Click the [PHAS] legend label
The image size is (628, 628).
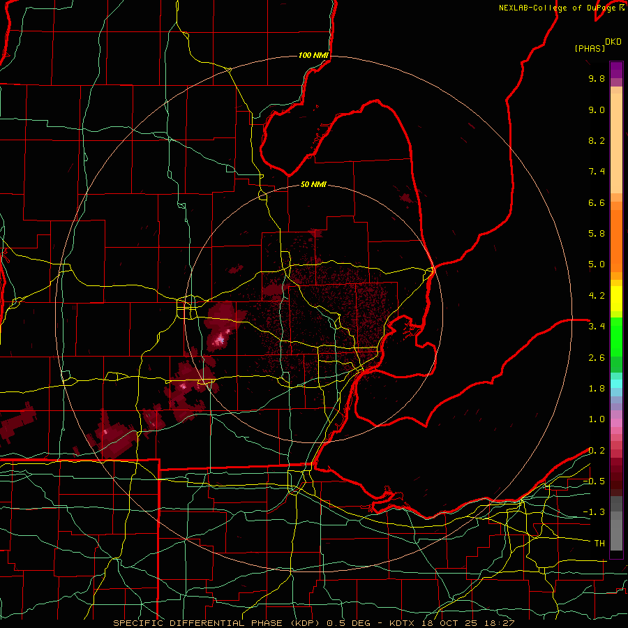tap(590, 48)
